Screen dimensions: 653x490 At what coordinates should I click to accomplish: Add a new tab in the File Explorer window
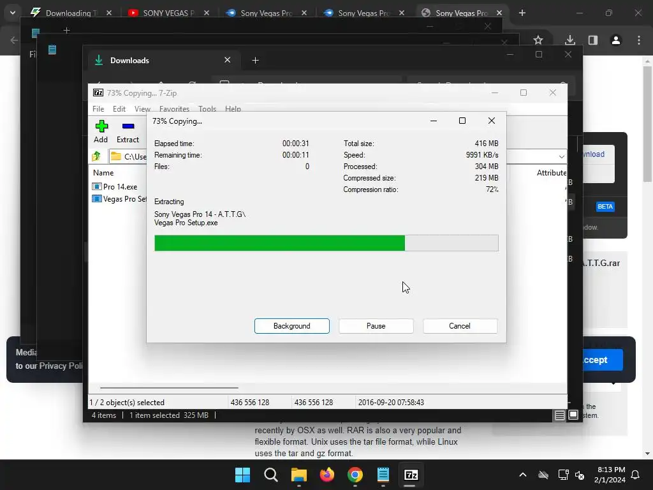coord(255,61)
